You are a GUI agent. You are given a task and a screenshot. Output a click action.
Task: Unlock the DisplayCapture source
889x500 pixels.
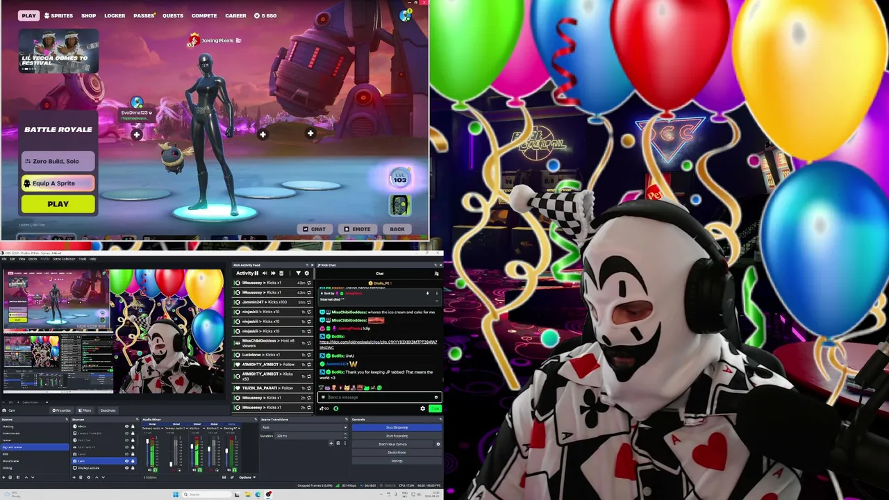[x=133, y=468]
